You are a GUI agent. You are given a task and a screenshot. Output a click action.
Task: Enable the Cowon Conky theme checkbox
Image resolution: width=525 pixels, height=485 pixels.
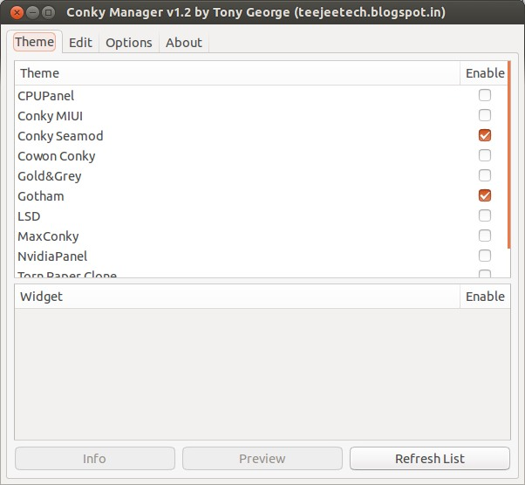tap(485, 155)
